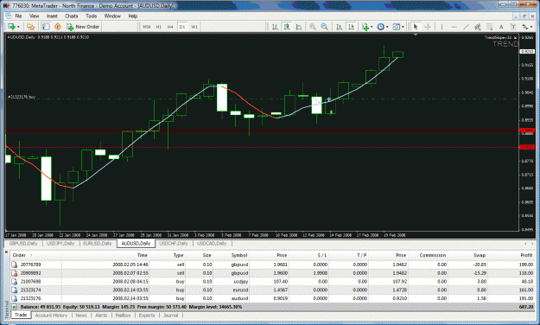
Task: Switch to candlesticks chart display
Action: (x=287, y=27)
